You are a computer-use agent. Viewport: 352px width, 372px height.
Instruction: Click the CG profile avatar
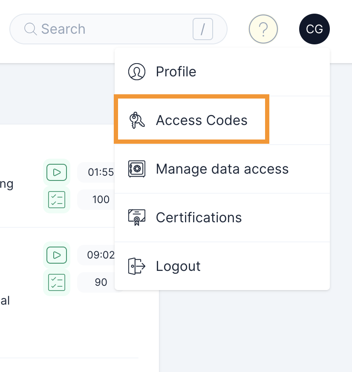pos(314,29)
